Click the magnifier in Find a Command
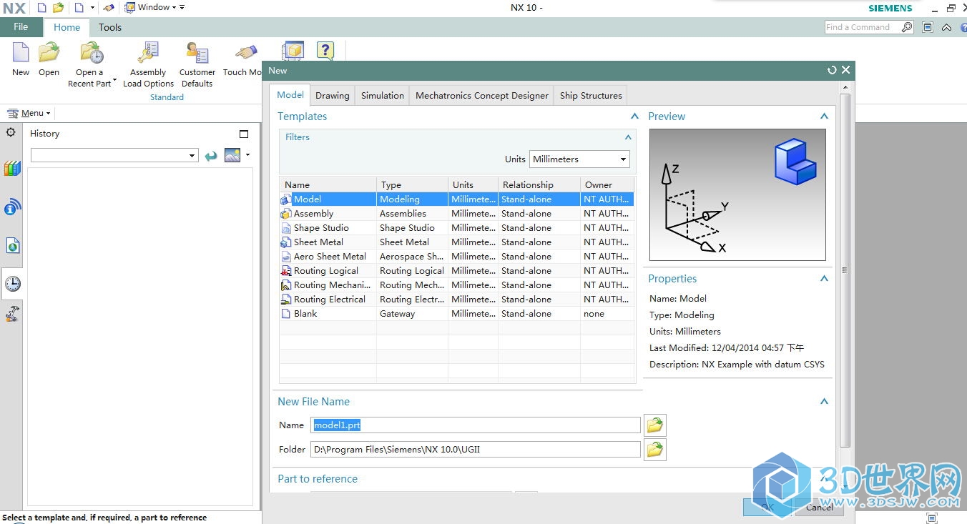Image resolution: width=967 pixels, height=524 pixels. click(x=907, y=27)
